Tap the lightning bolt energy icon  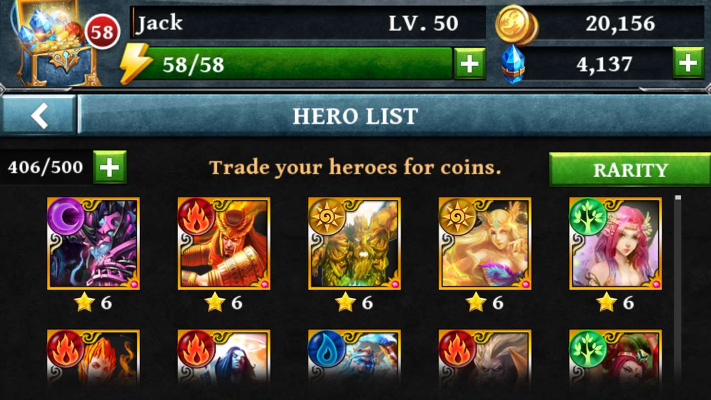136,63
